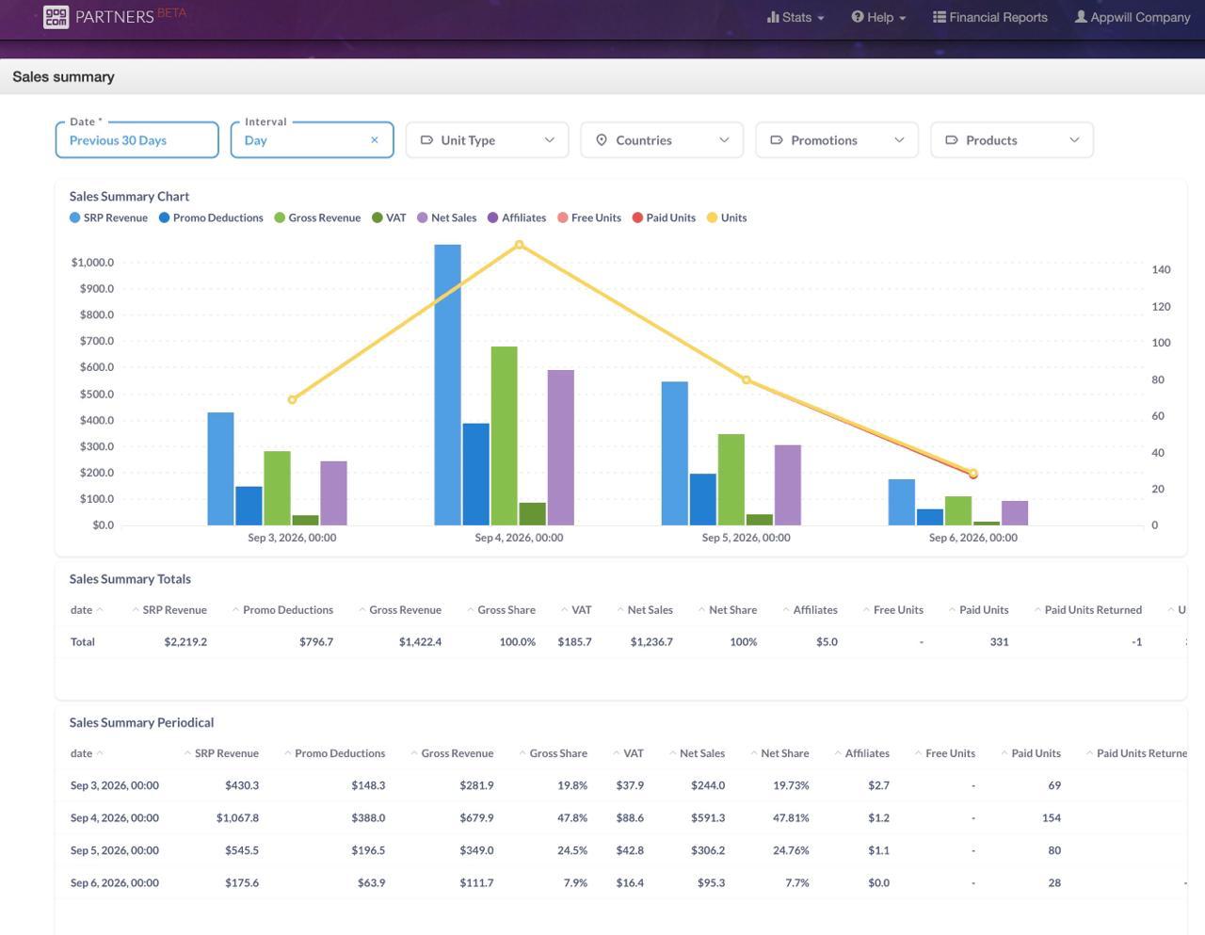Click the Help question mark icon

point(858,17)
